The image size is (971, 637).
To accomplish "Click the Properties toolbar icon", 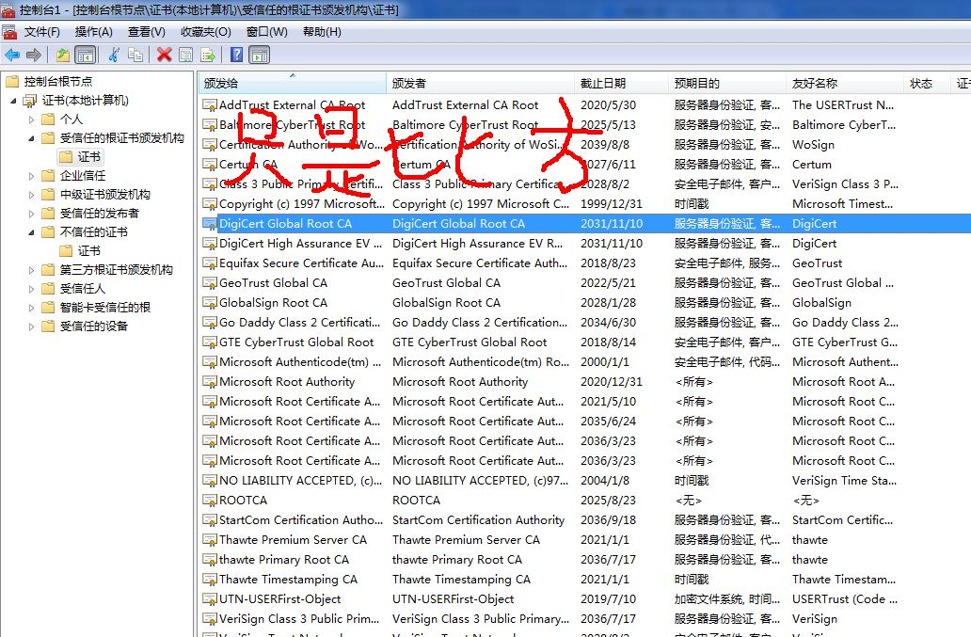I will coord(185,56).
